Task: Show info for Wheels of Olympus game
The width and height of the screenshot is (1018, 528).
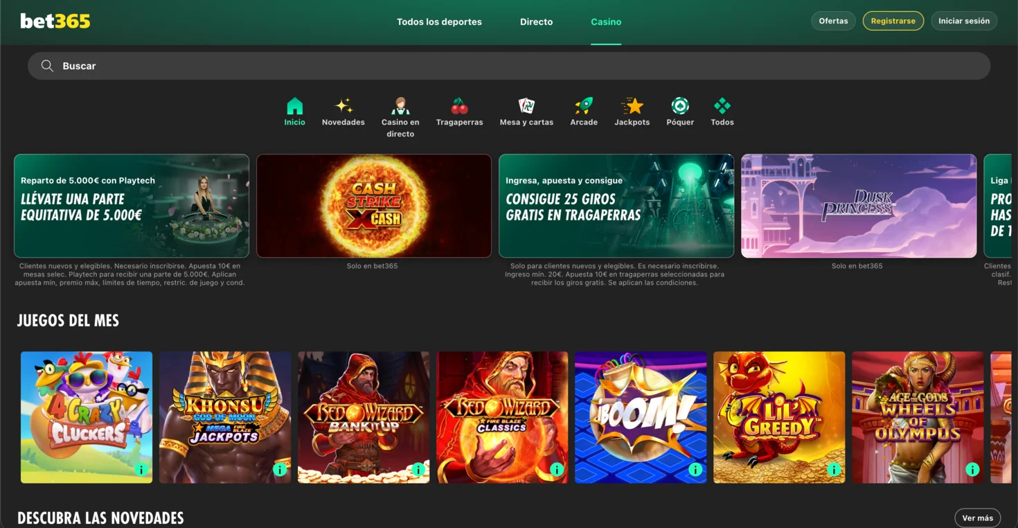Action: click(972, 470)
